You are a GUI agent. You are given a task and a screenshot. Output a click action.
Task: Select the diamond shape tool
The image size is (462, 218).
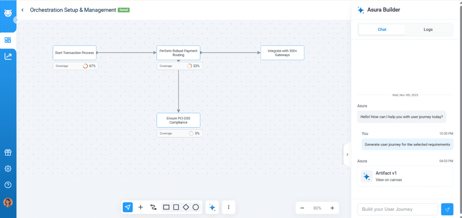pos(186,207)
